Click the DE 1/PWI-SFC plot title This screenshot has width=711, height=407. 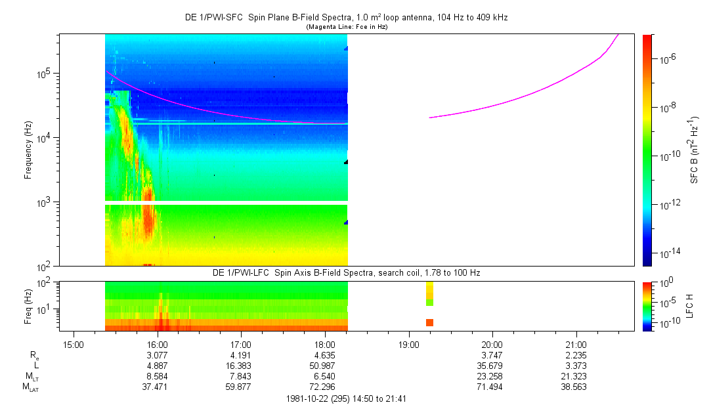pos(346,18)
